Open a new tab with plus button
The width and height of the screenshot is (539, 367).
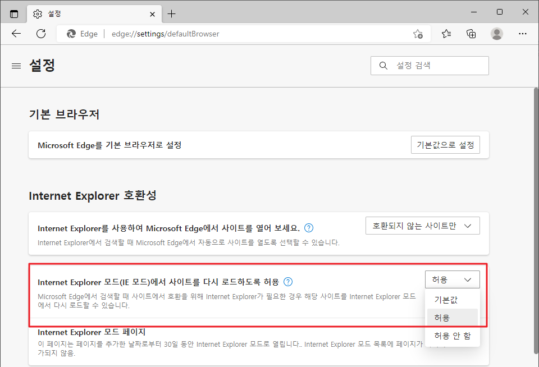click(x=171, y=13)
